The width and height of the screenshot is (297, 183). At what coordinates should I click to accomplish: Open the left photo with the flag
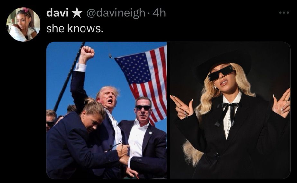pyautogui.click(x=107, y=110)
